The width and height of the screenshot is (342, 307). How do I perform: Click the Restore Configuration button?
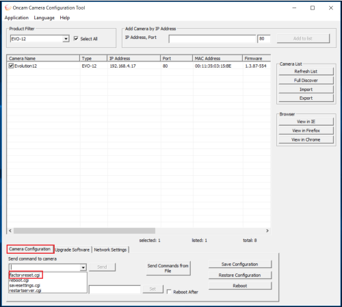click(240, 275)
